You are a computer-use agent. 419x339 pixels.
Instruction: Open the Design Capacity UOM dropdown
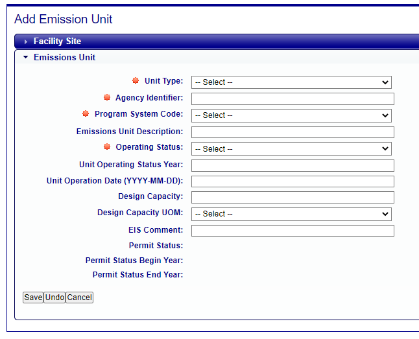[291, 214]
